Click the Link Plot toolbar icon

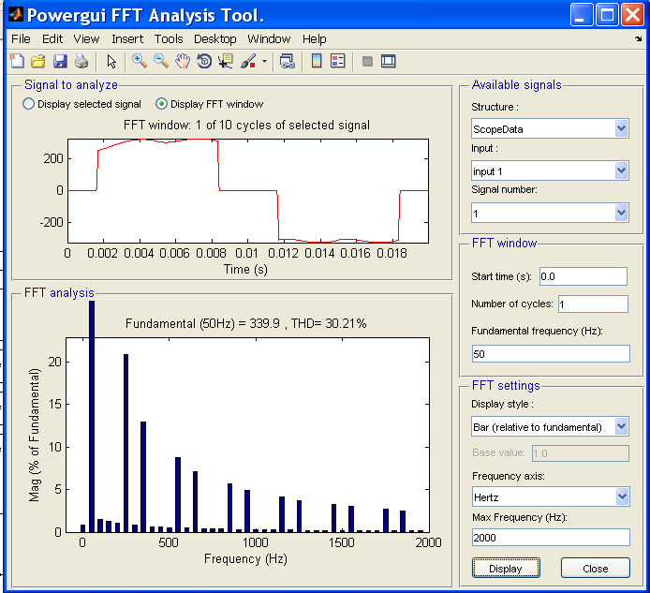click(288, 62)
